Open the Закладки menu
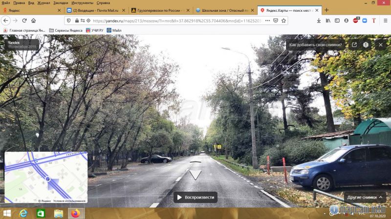The image size is (391, 219). [61, 3]
